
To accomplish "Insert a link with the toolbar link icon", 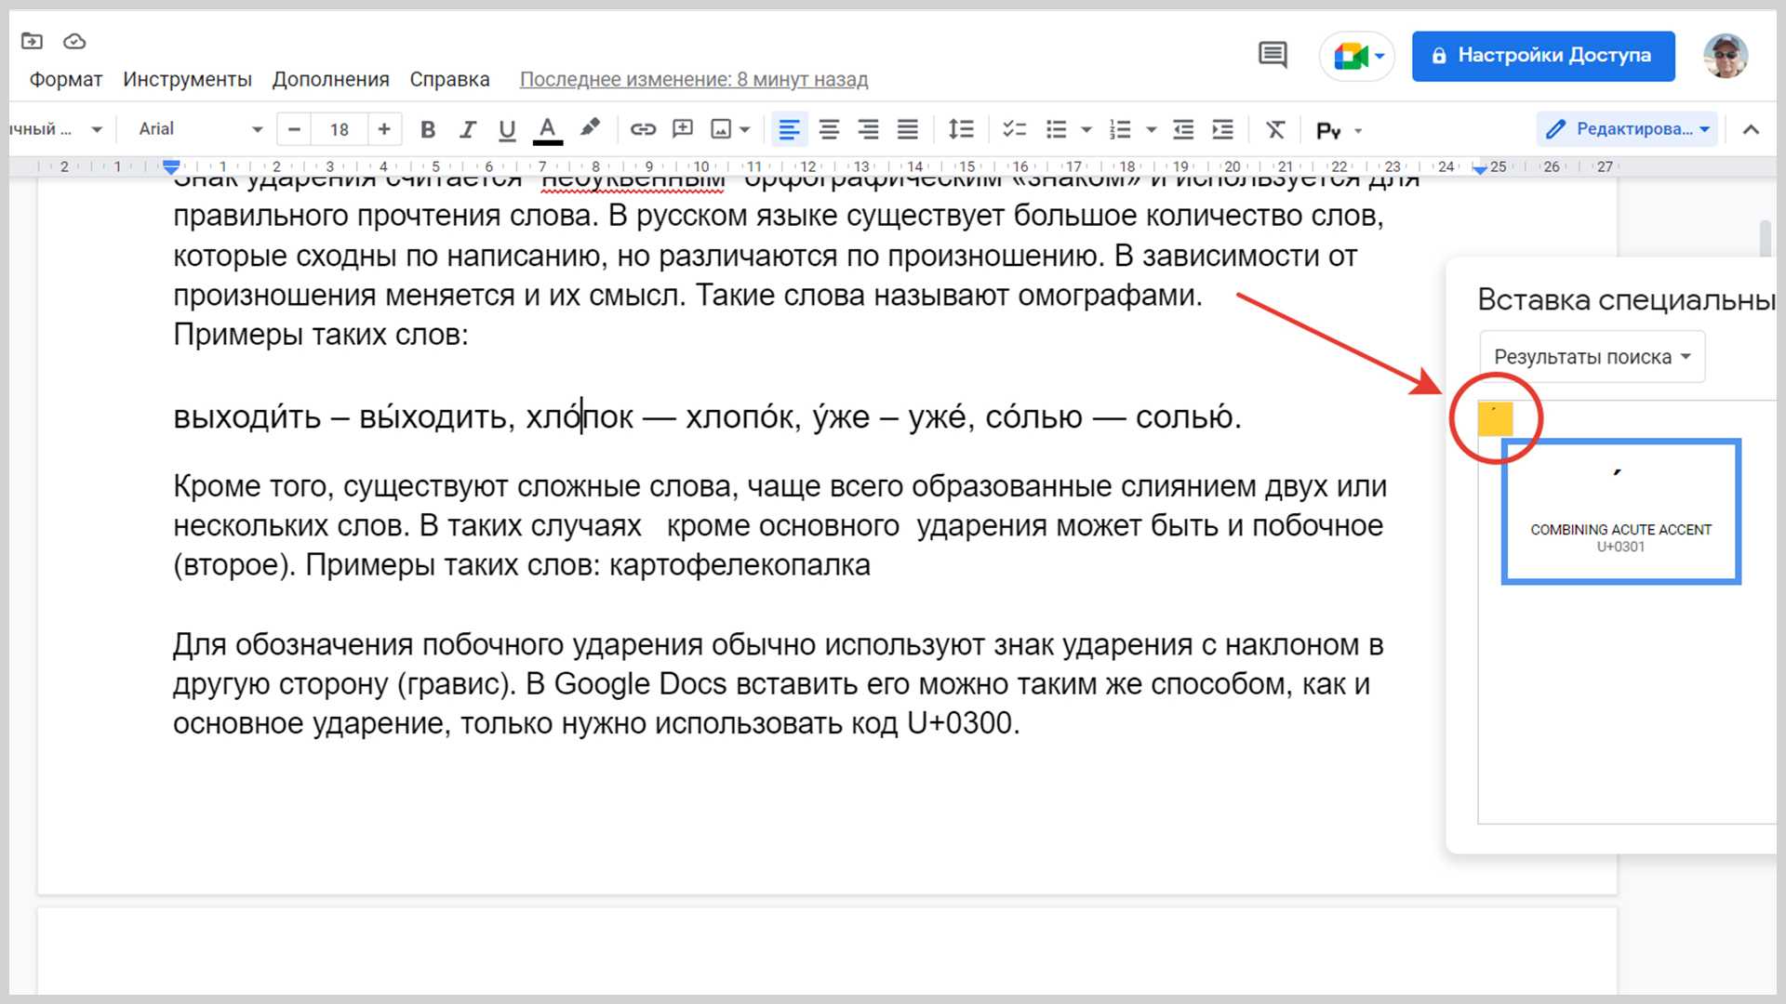I will pos(643,129).
